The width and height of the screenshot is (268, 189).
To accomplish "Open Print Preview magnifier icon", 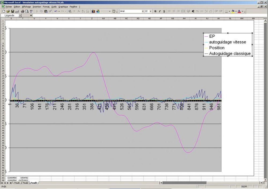I will point(27,11).
